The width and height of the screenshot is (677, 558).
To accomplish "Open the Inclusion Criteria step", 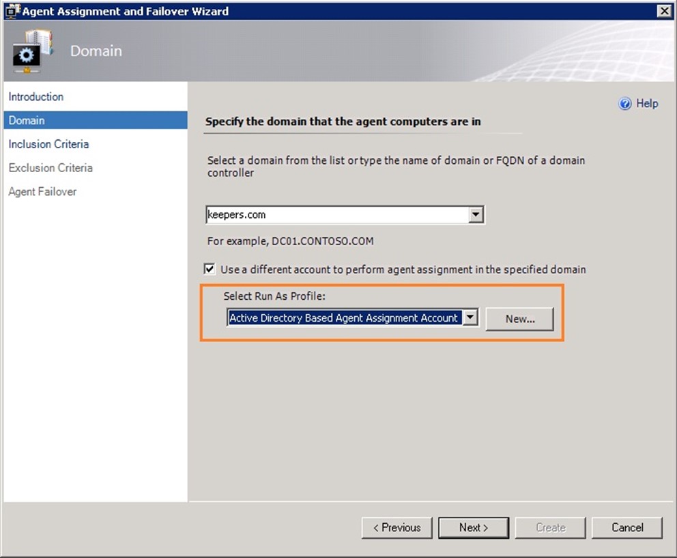I will (48, 144).
